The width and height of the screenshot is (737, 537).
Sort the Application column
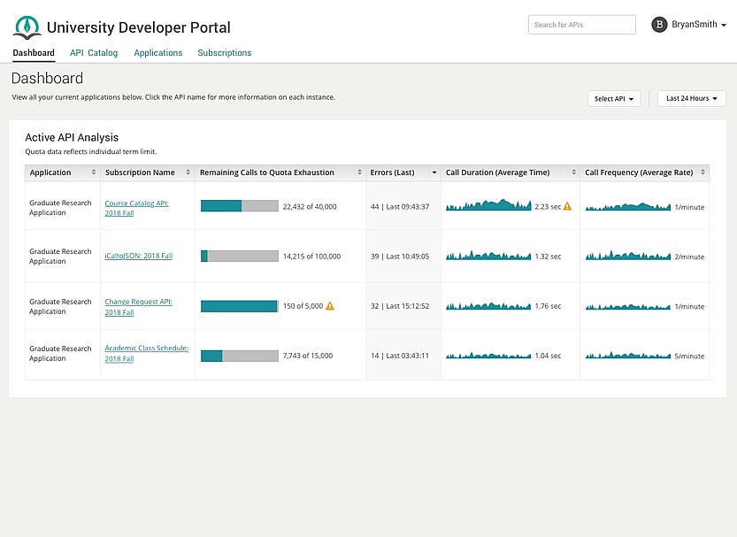(x=95, y=172)
